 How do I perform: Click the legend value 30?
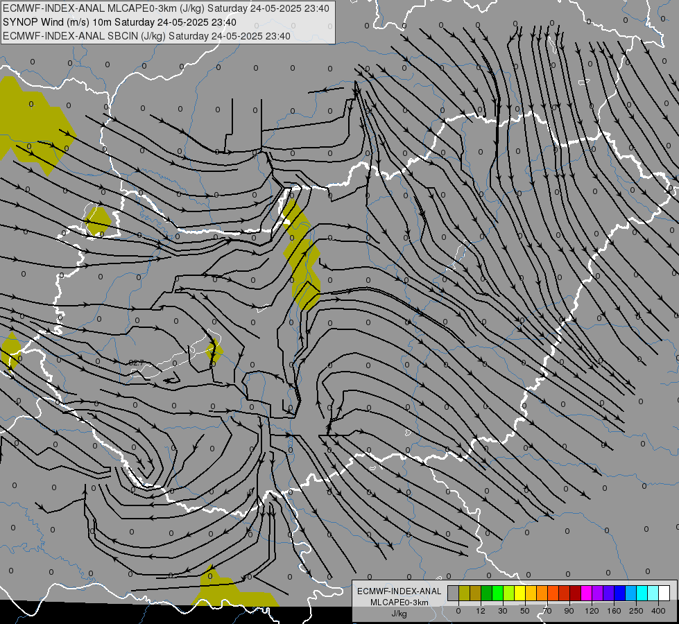pyautogui.click(x=503, y=611)
